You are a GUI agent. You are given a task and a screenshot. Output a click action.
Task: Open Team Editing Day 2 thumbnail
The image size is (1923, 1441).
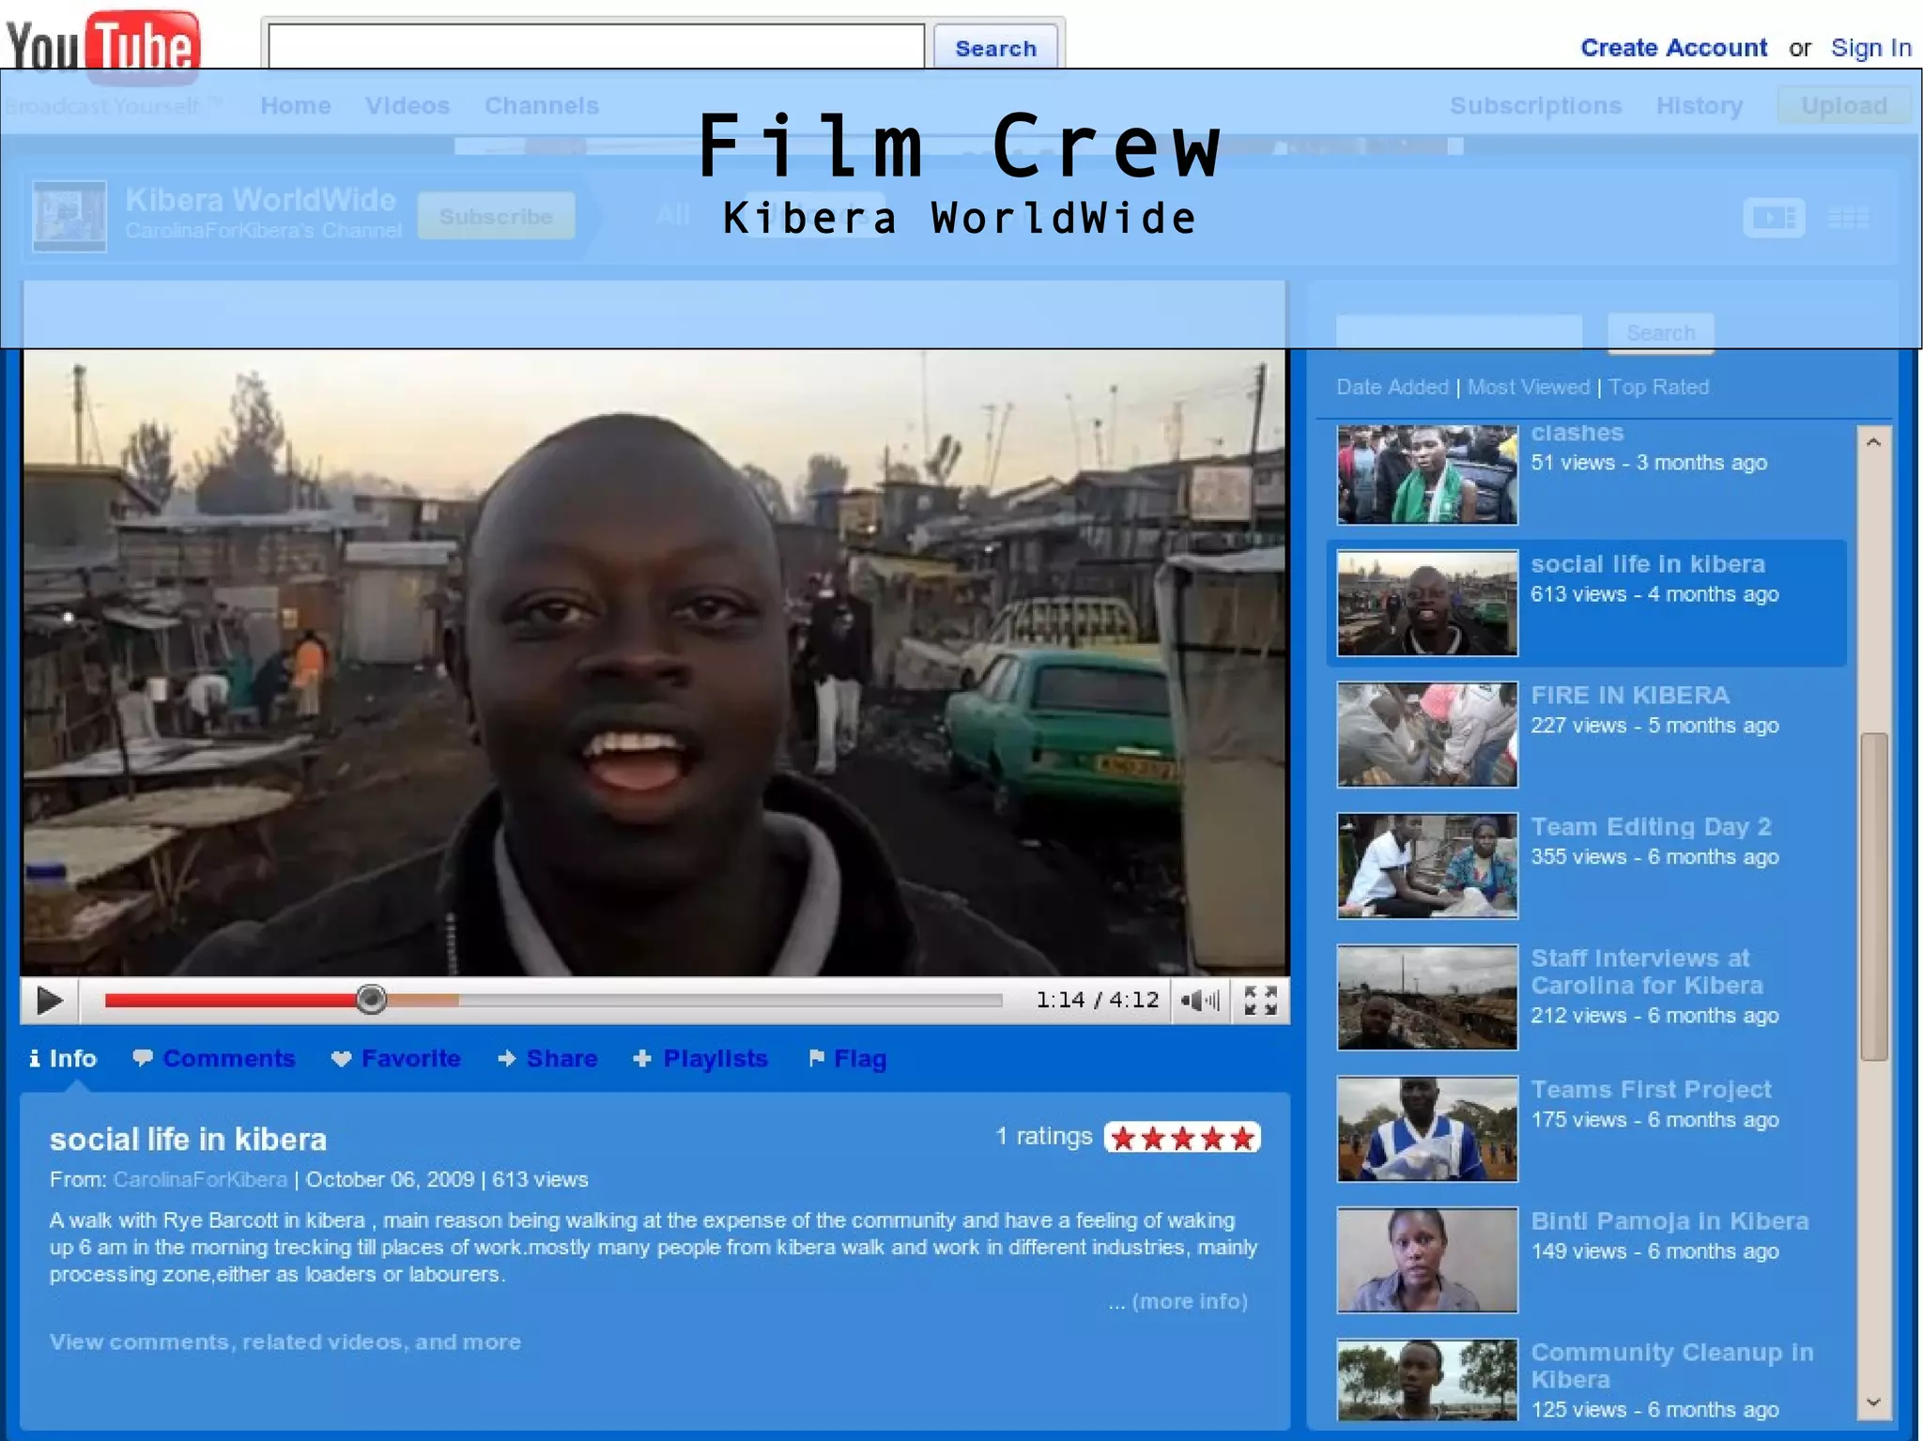(x=1427, y=866)
